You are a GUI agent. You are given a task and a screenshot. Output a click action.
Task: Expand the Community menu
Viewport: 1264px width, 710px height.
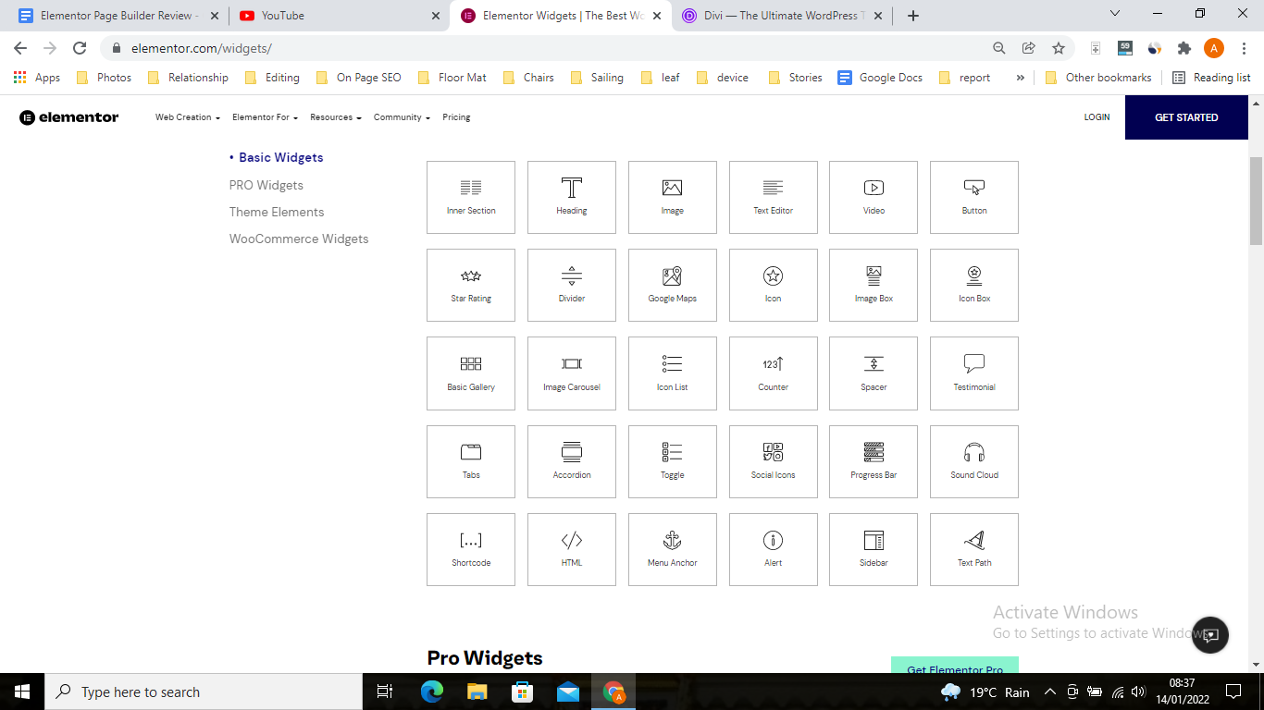click(x=403, y=117)
